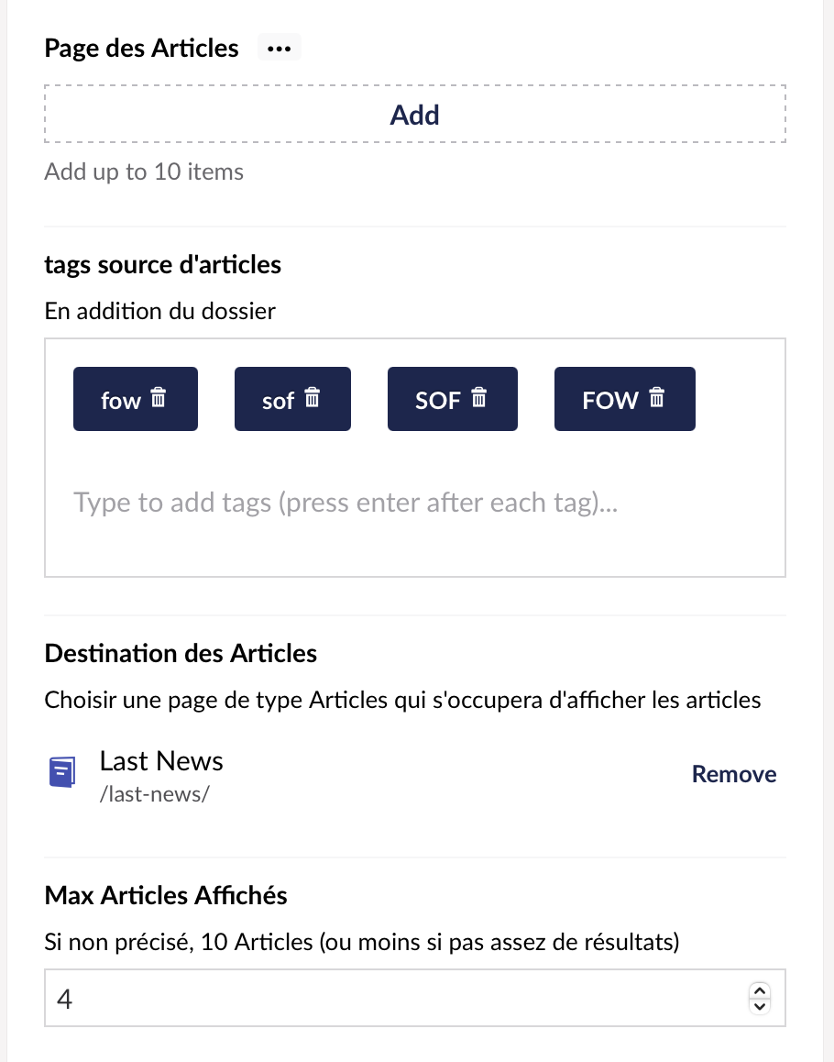Select the lowercase fow tag chip
The height and width of the screenshot is (1062, 834).
click(136, 399)
